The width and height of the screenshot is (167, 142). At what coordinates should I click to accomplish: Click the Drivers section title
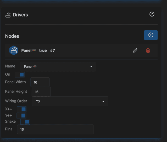20,15
